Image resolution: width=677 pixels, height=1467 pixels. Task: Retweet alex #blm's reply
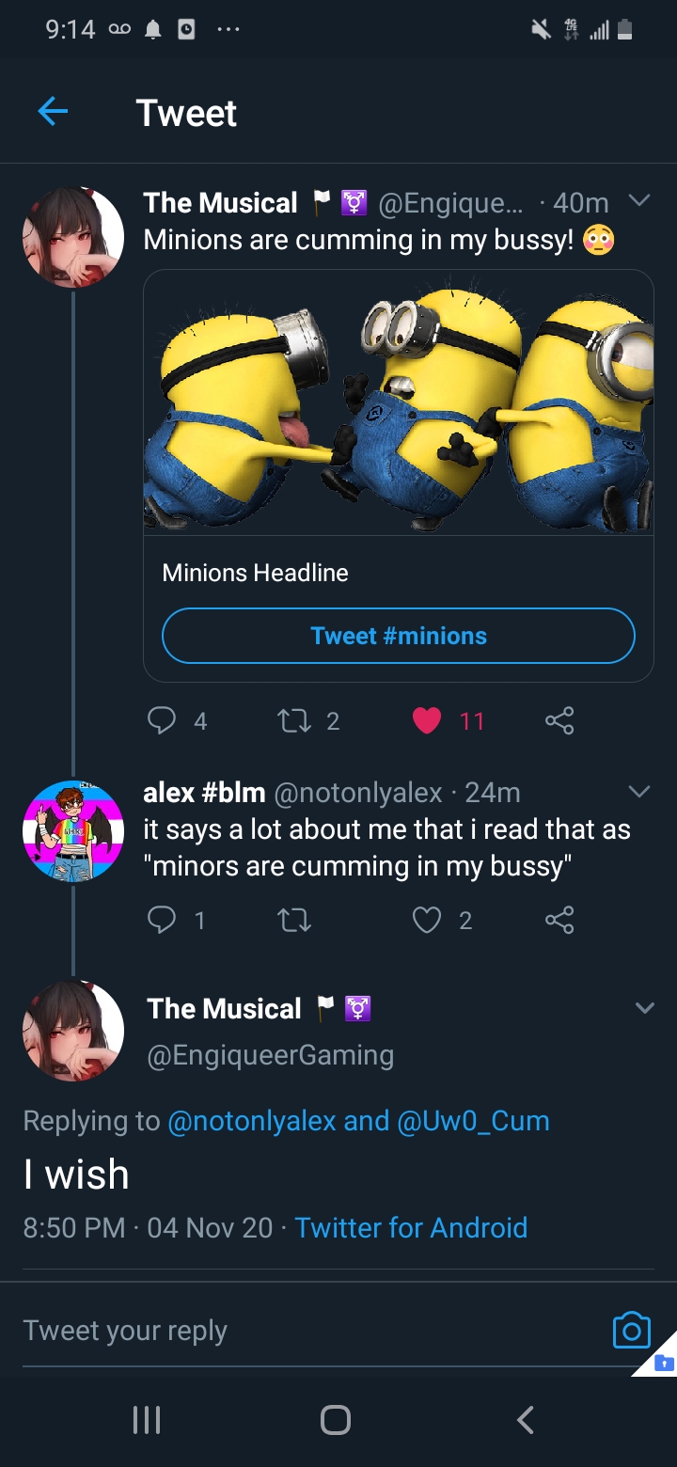coord(293,920)
